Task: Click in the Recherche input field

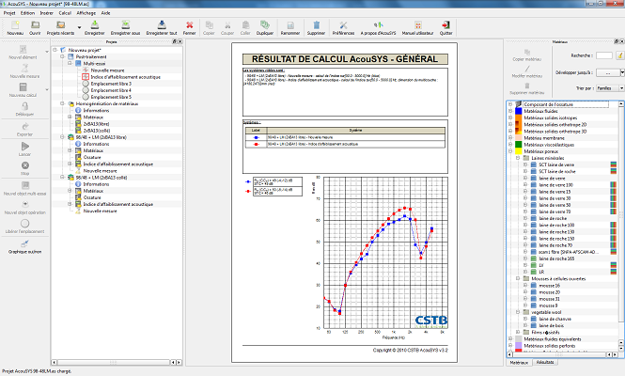Action: pos(604,55)
